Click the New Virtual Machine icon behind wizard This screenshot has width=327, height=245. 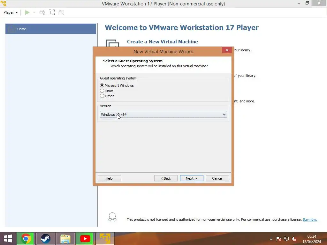pyautogui.click(x=112, y=43)
